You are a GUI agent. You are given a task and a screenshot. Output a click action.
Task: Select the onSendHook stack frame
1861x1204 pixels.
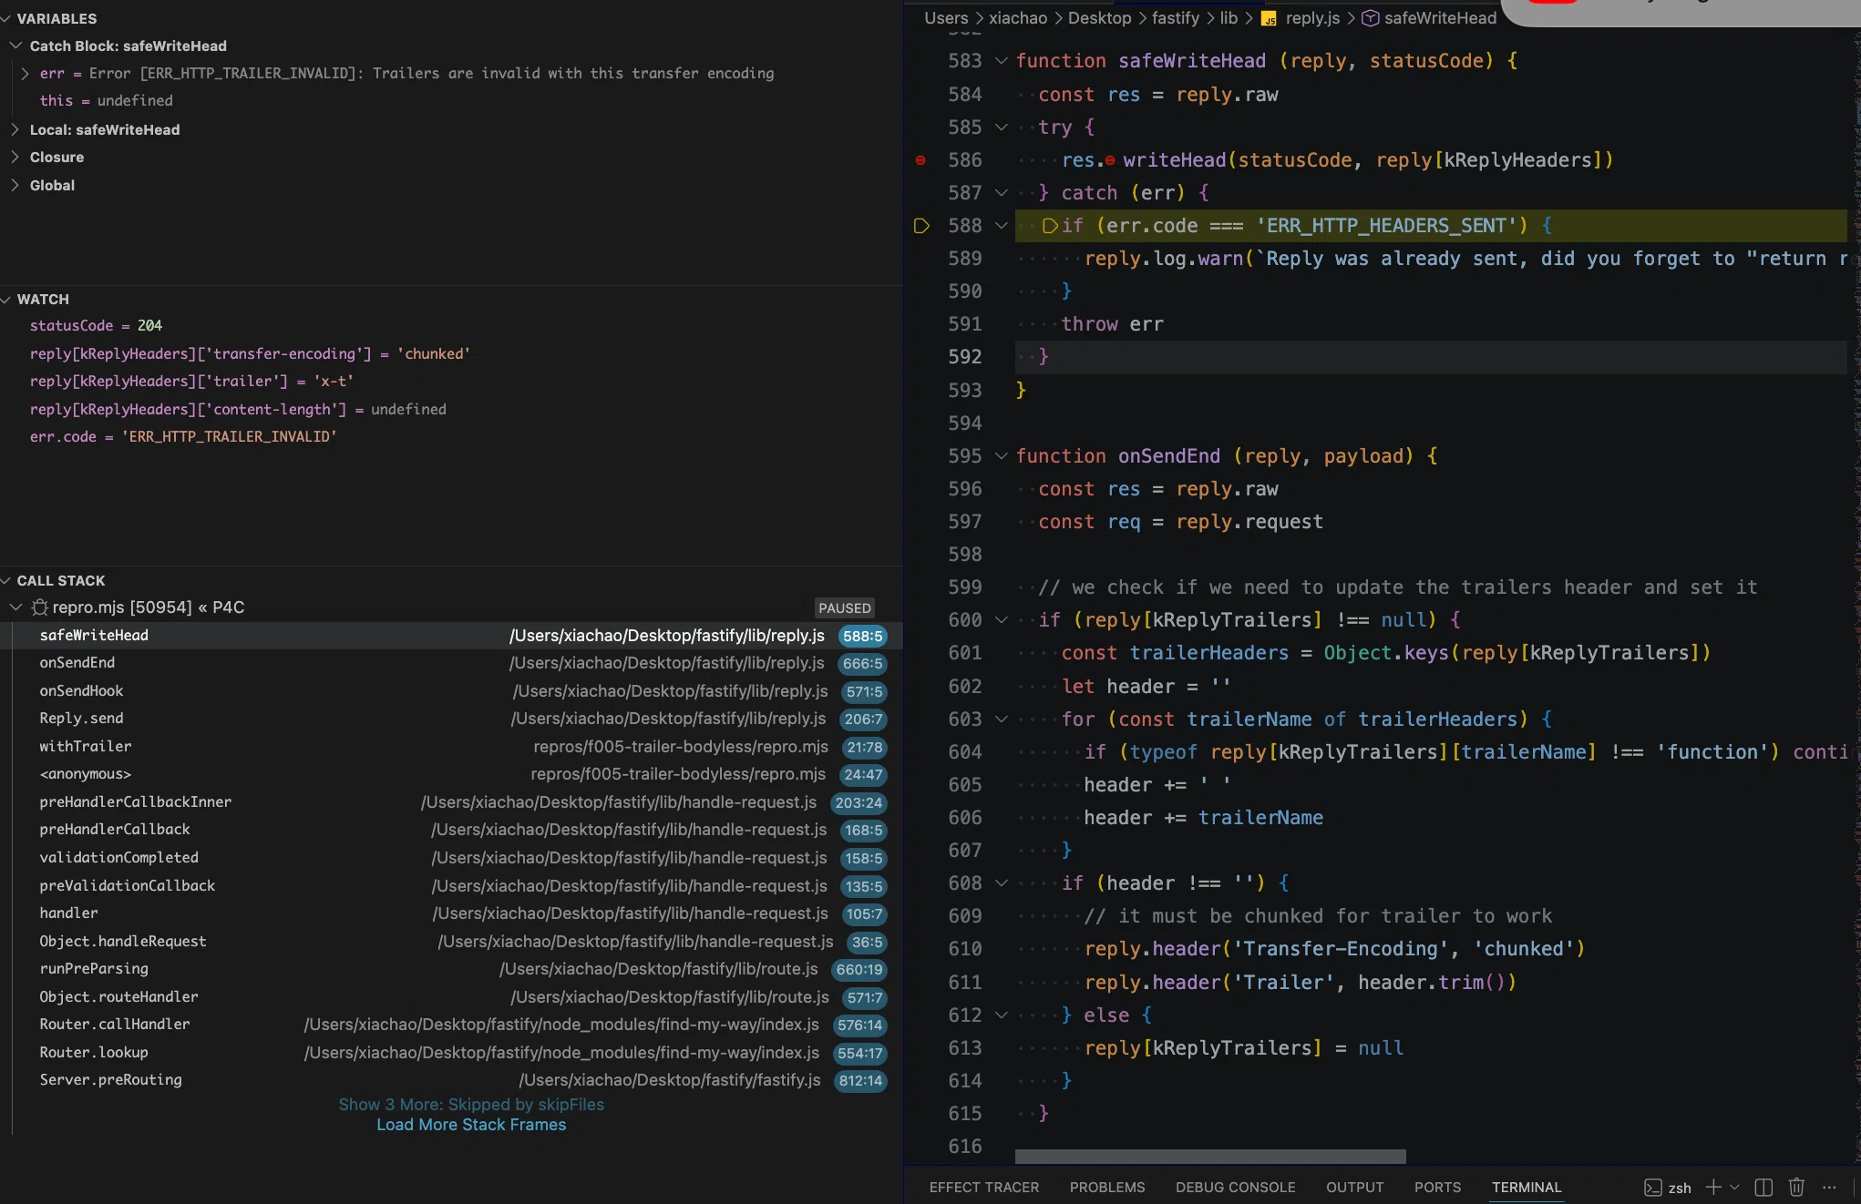pyautogui.click(x=451, y=691)
